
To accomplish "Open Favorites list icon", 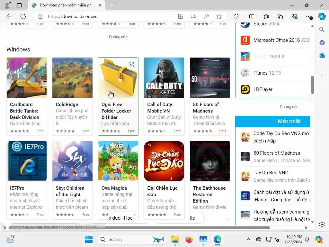I will (x=266, y=16).
